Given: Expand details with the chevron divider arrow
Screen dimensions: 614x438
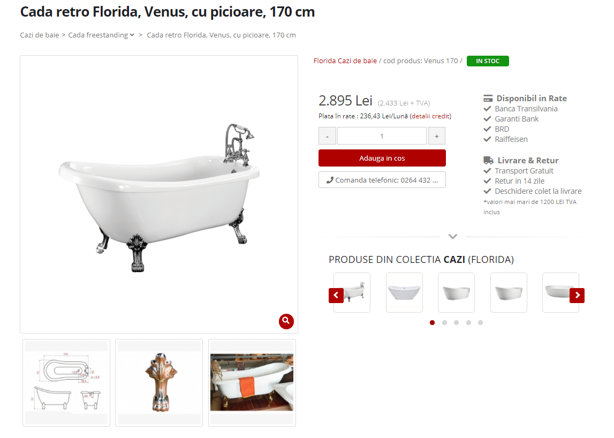Looking at the screenshot, I should coord(453,237).
